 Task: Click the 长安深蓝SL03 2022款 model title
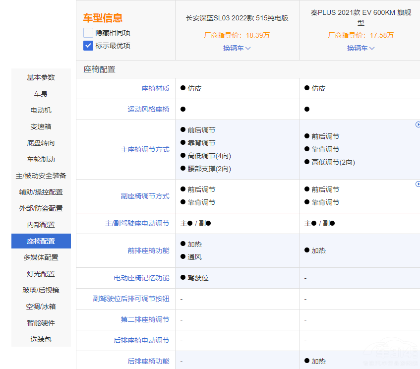point(237,18)
